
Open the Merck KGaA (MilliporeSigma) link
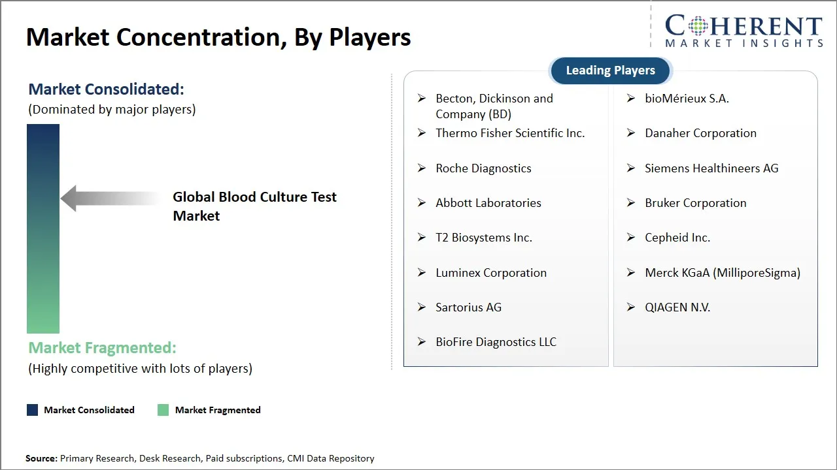coord(723,272)
